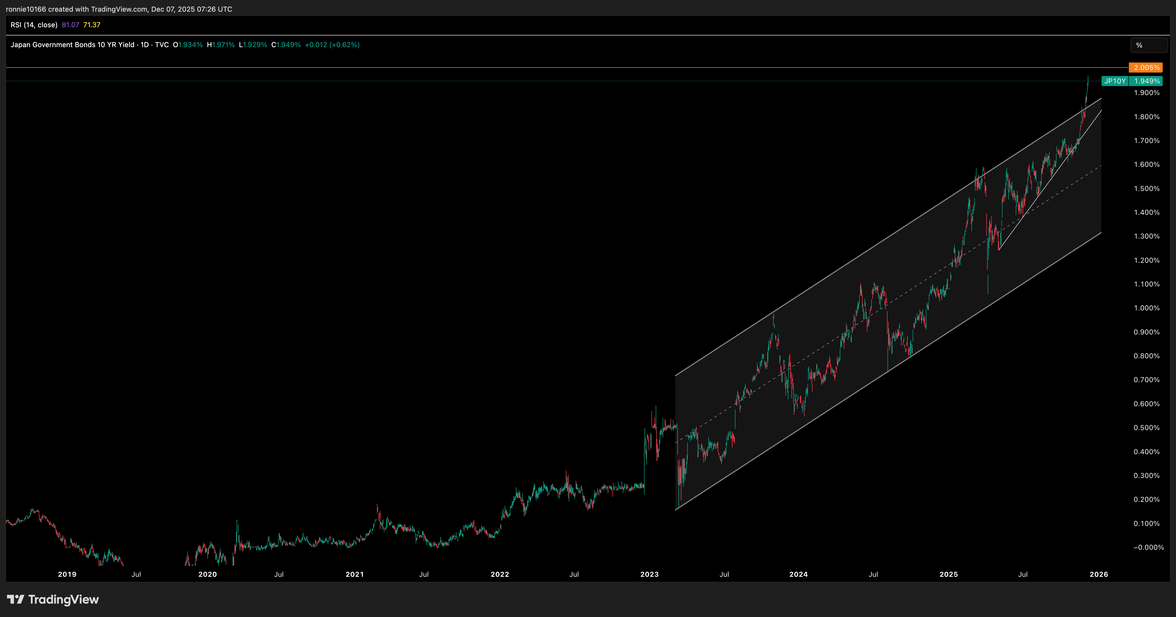Click the Japan Government Bonds 10 YR Yield title
The height and width of the screenshot is (617, 1176).
[x=72, y=45]
